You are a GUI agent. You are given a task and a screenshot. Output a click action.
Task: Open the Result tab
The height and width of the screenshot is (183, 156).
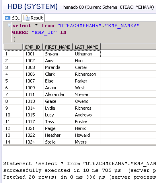pyautogui.click(x=33, y=18)
